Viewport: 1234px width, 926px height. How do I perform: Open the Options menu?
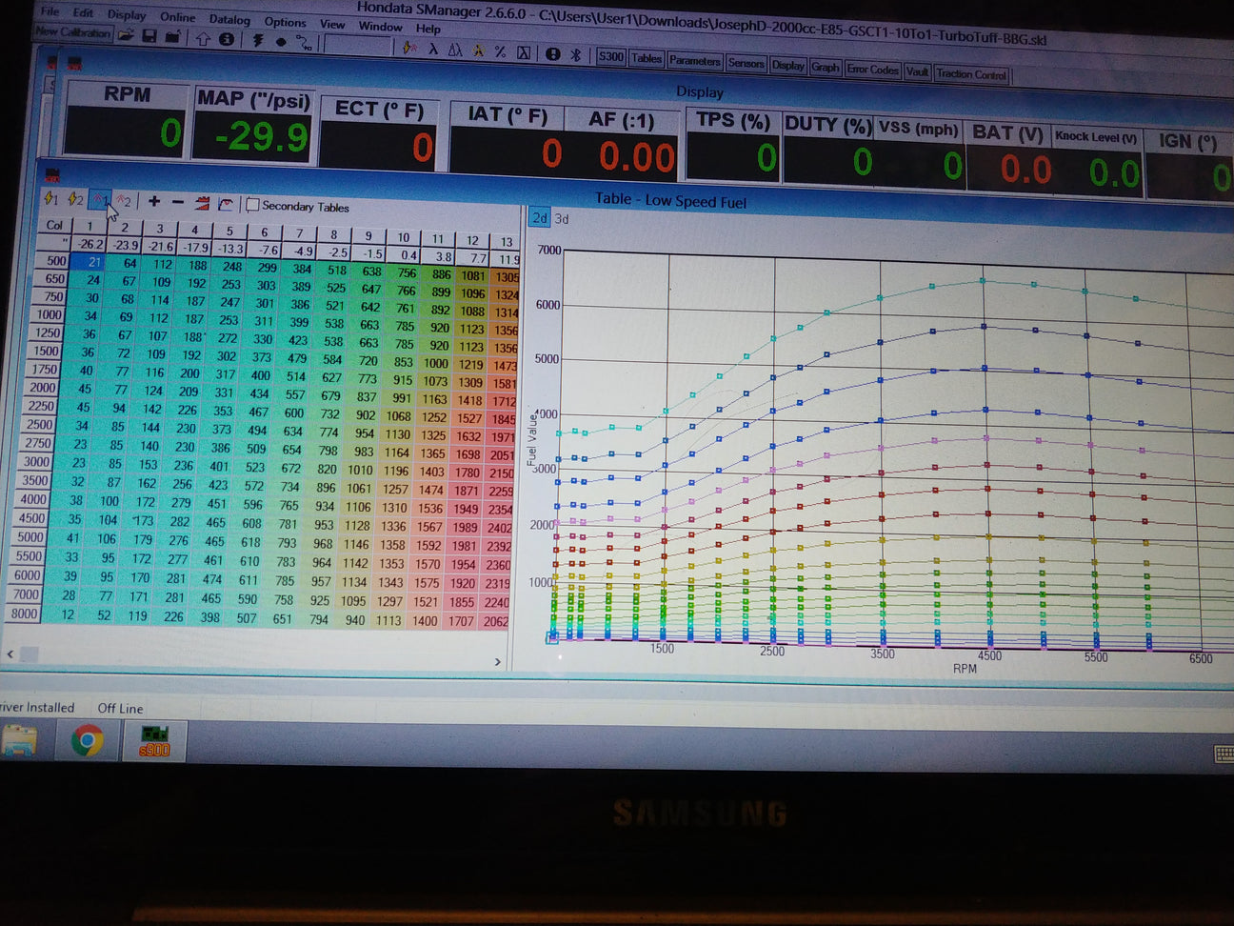pos(285,22)
